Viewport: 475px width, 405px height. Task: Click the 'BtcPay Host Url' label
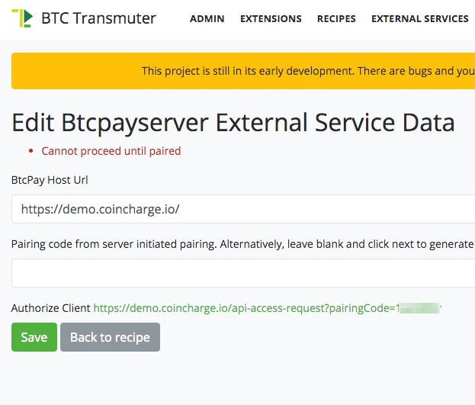tap(50, 180)
